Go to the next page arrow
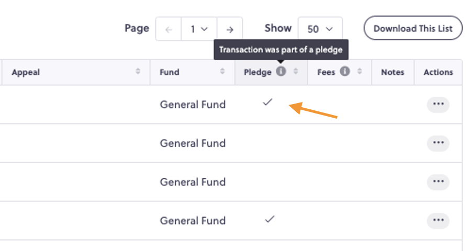The height and width of the screenshot is (251, 471). pyautogui.click(x=230, y=29)
